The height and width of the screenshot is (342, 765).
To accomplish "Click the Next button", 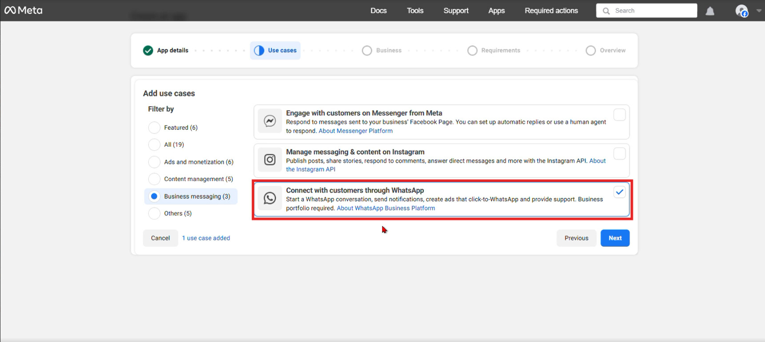I will (615, 238).
